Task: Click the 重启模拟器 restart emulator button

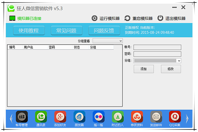Action: [x=139, y=18]
